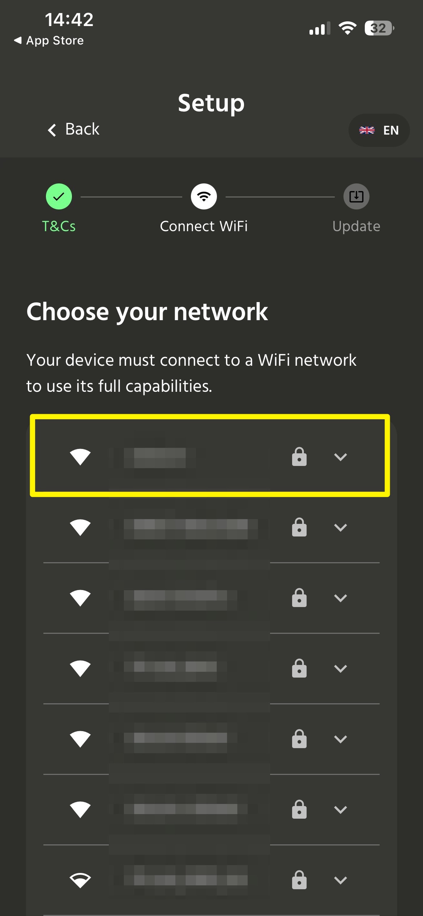
Task: Tap the Update step label
Action: pyautogui.click(x=356, y=226)
